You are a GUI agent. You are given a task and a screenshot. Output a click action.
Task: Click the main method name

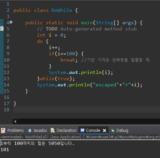[x=87, y=23]
